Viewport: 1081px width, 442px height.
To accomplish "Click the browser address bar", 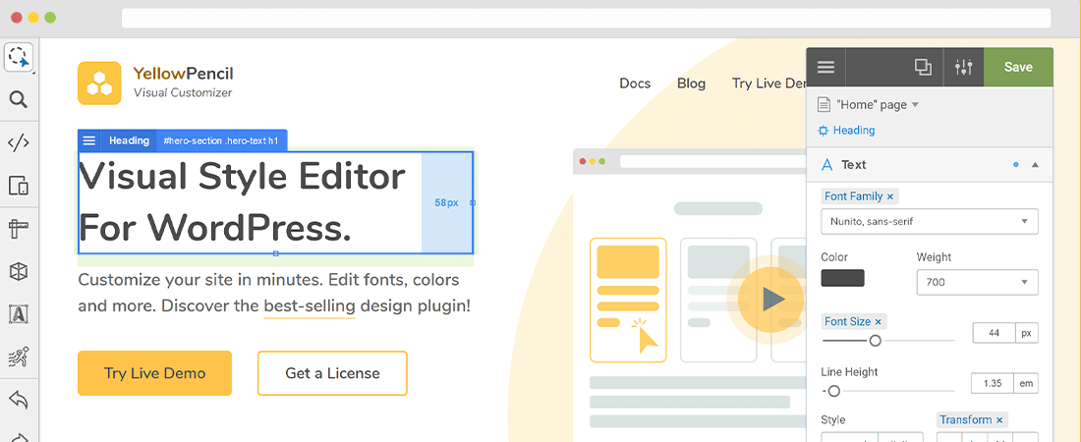I will tap(586, 18).
